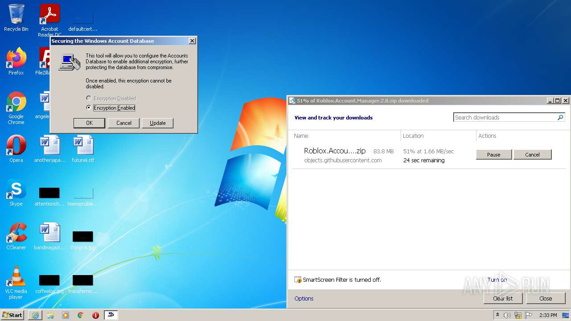Cancel the Roblox.Account.Manager download
Image resolution: width=571 pixels, height=321 pixels.
coord(532,155)
